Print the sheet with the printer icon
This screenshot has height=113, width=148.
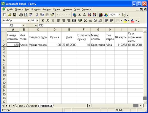pos(21,15)
